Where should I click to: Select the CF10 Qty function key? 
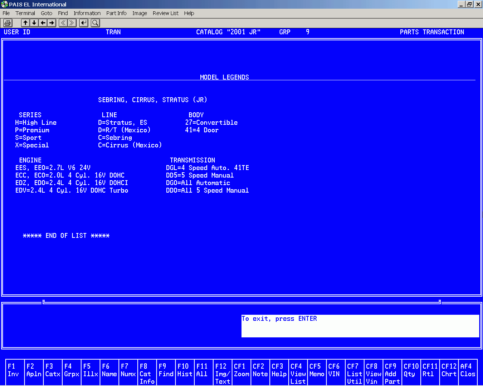tap(411, 372)
